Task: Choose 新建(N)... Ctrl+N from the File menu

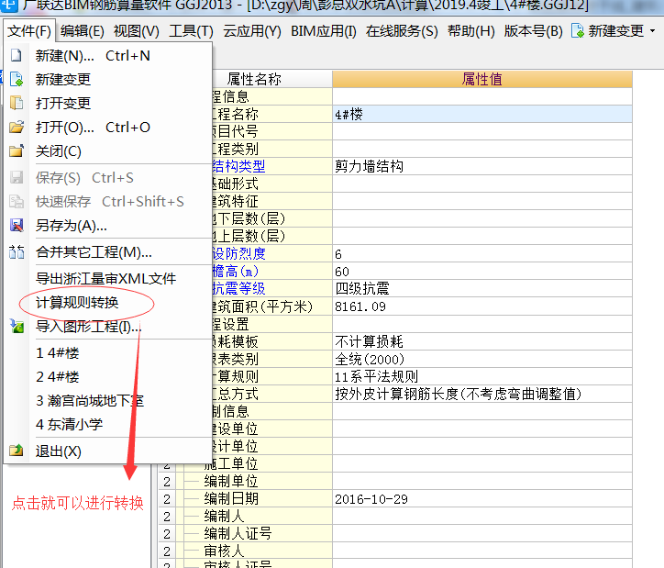Action: pyautogui.click(x=108, y=55)
